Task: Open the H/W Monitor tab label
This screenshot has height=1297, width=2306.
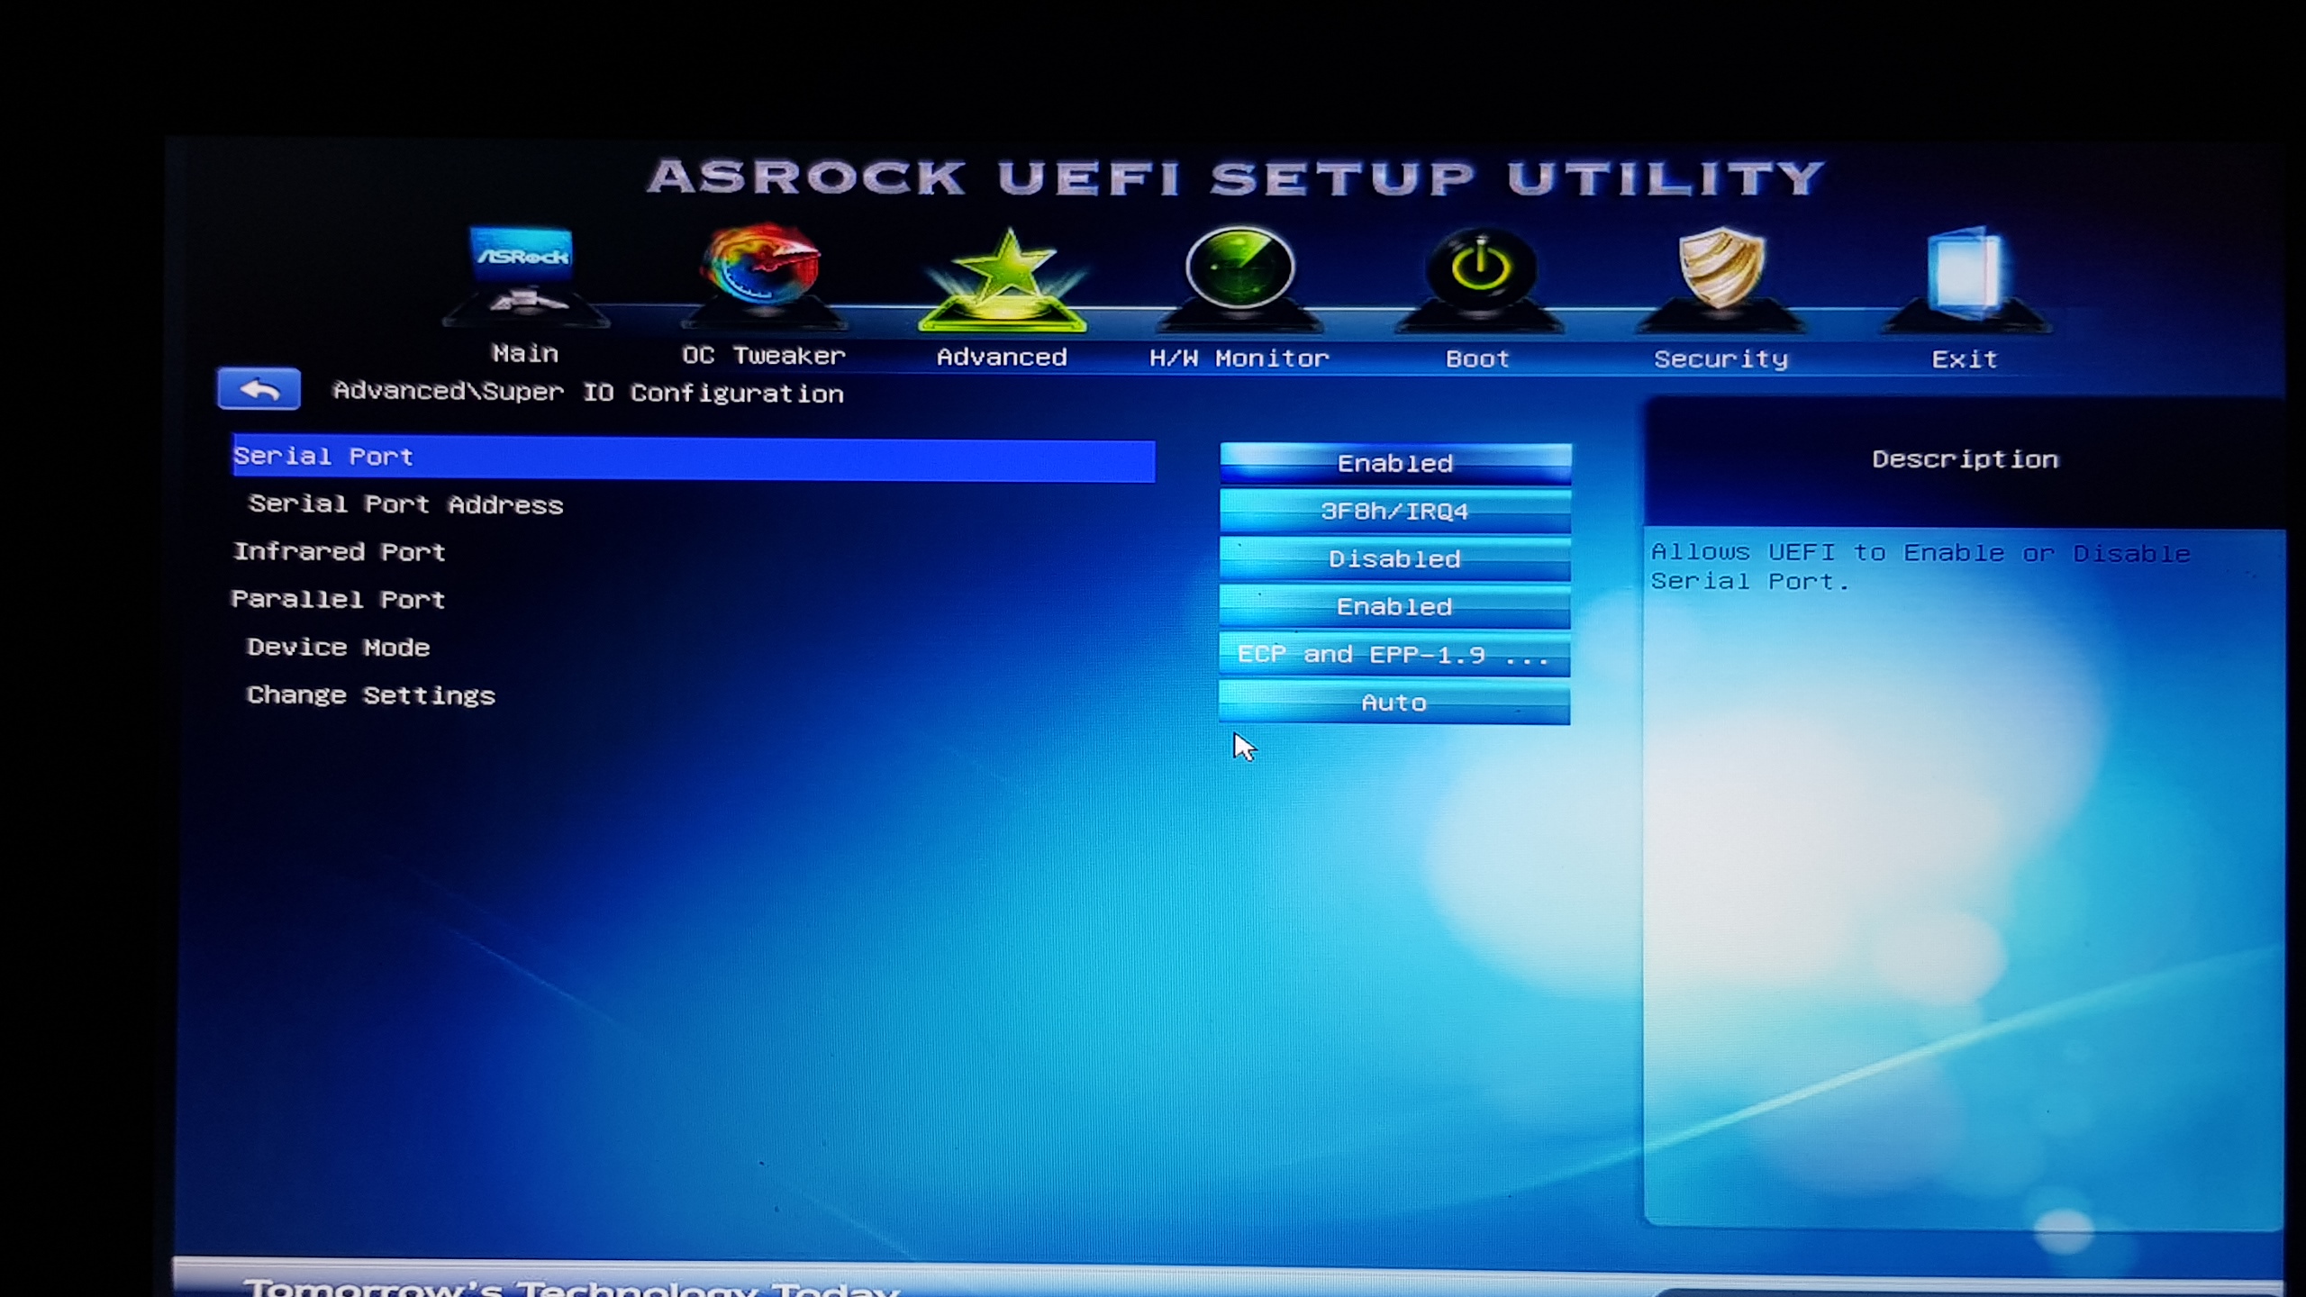Action: coord(1239,358)
